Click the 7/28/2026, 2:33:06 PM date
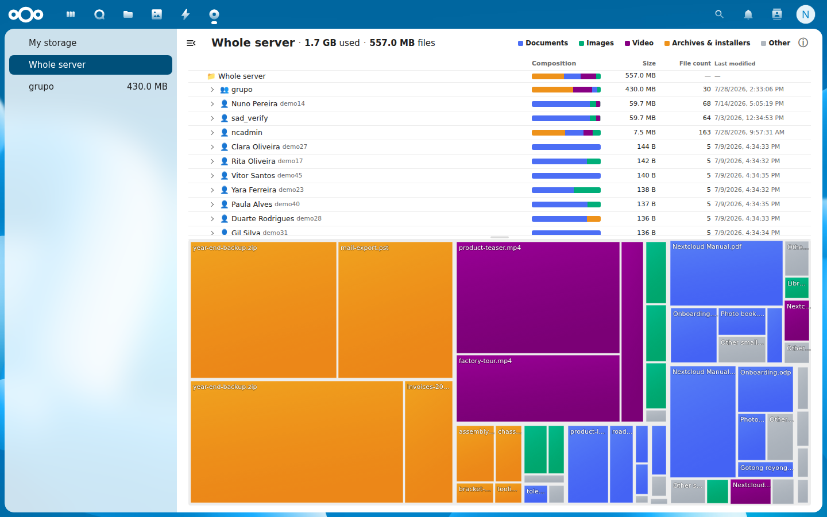Screen dimensions: 827x517 (x=749, y=90)
